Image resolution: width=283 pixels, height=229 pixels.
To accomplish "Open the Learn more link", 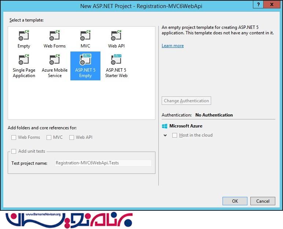I will pyautogui.click(x=173, y=46).
